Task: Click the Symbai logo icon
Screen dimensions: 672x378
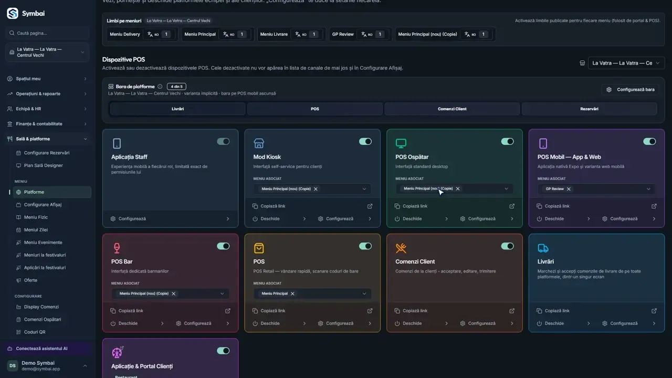Action: (13, 13)
